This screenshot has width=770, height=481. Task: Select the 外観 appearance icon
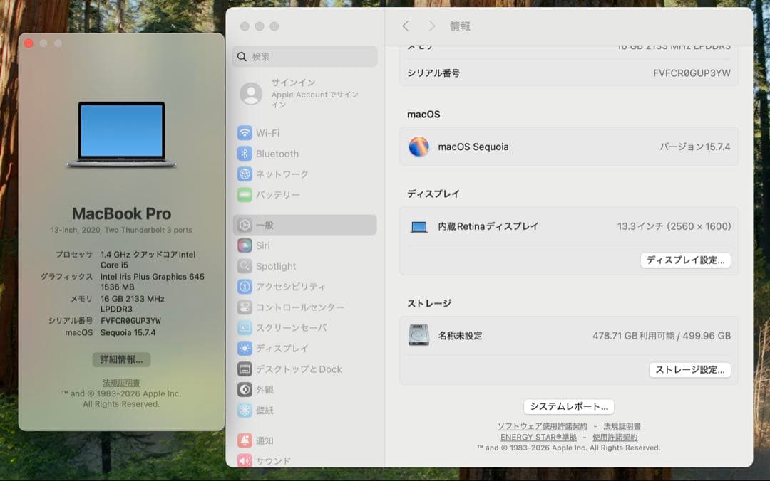tap(245, 390)
